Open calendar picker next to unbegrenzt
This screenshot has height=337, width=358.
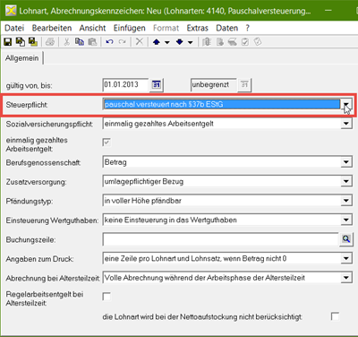[x=244, y=85]
